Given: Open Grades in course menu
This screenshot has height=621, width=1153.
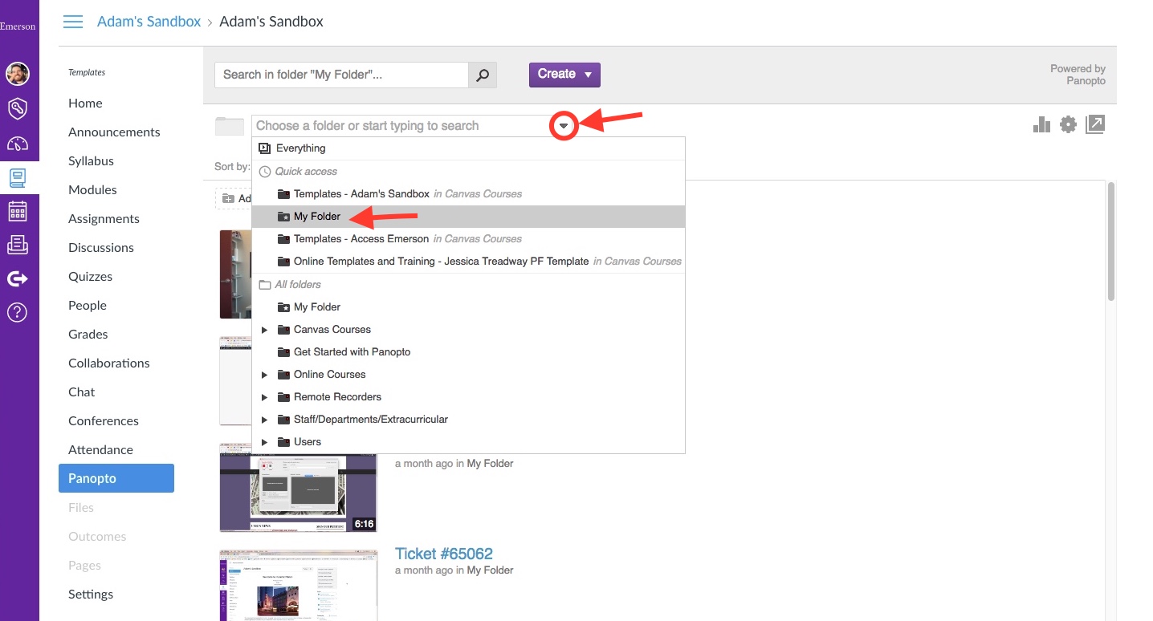Looking at the screenshot, I should point(88,335).
